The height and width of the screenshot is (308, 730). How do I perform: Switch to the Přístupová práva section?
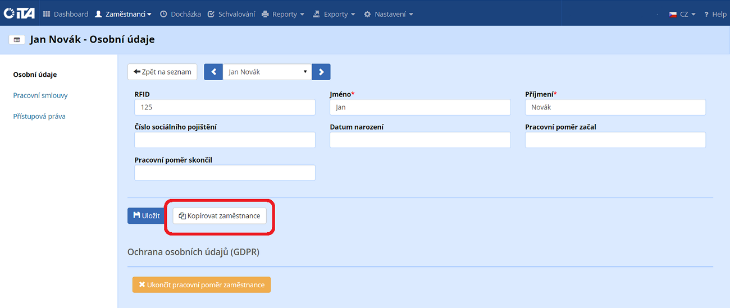point(39,116)
